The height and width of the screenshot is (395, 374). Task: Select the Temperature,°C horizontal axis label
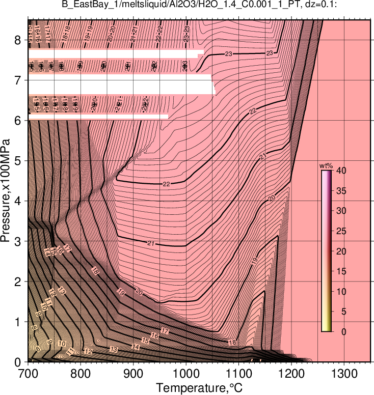click(199, 387)
